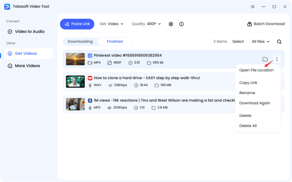The image size is (292, 182).
Task: Click the 'WAV' format label
Action: click(97, 85)
